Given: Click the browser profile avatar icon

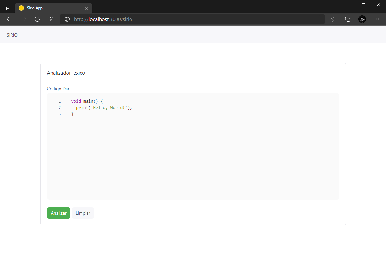Looking at the screenshot, I should (x=362, y=19).
